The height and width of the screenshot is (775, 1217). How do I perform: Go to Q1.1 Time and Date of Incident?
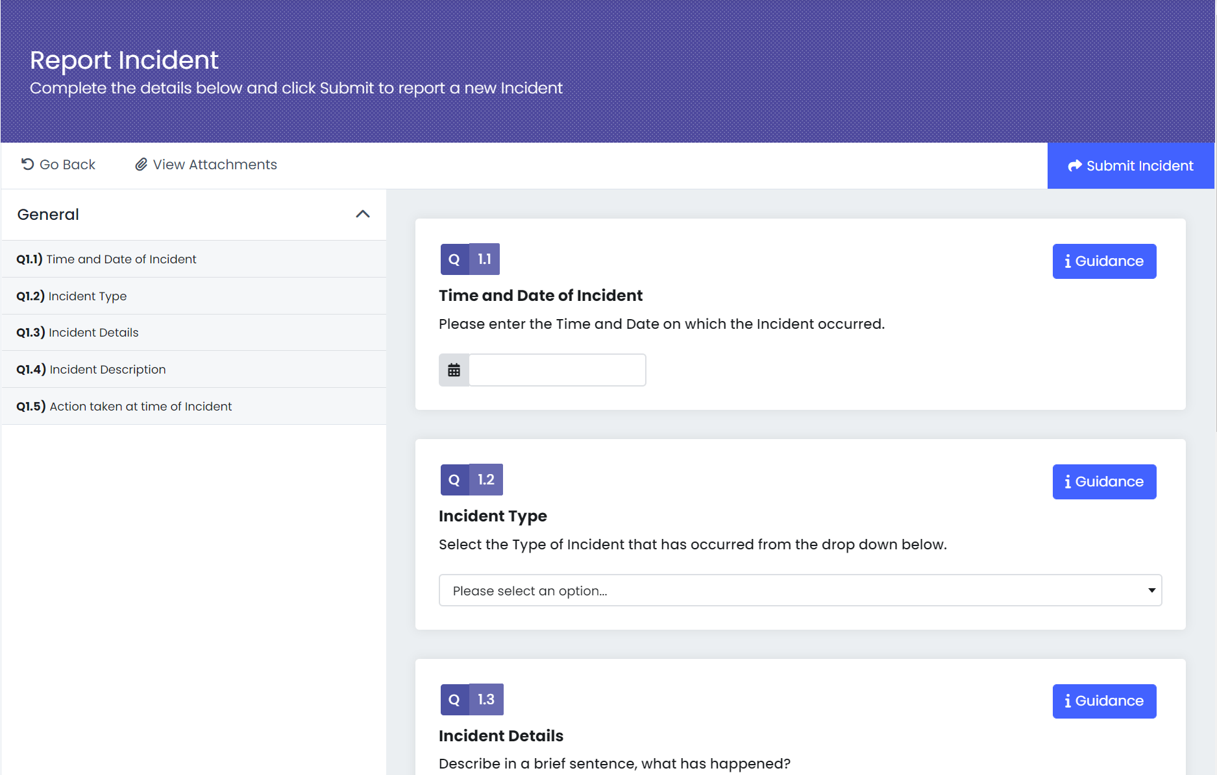click(x=193, y=259)
